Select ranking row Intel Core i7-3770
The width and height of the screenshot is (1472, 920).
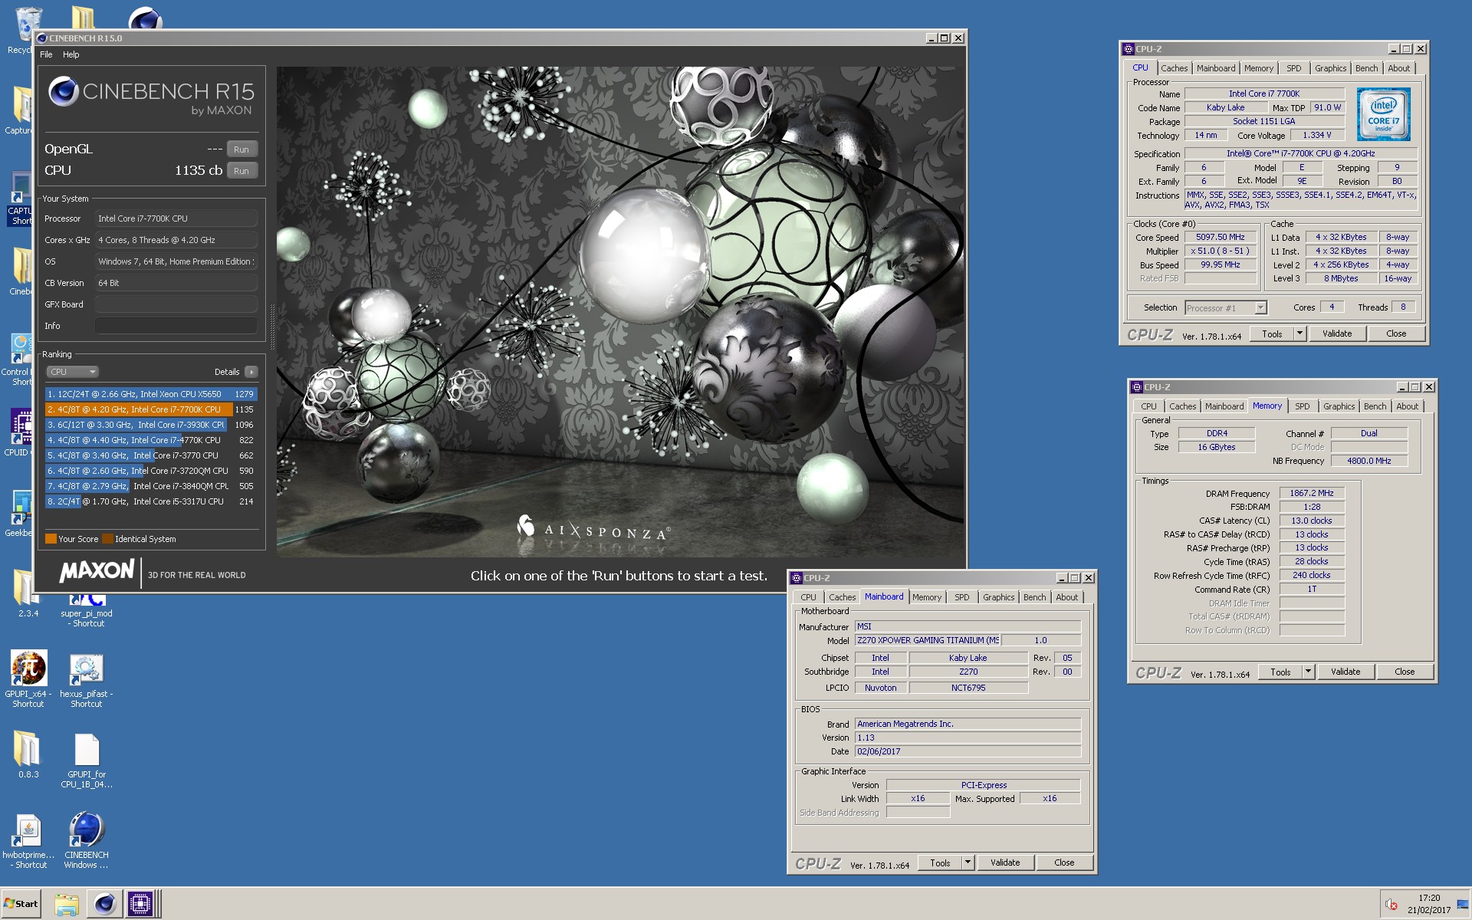pos(150,455)
